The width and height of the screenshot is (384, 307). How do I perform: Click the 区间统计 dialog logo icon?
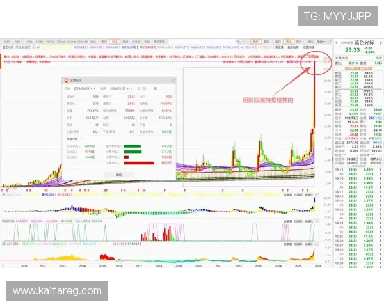pyautogui.click(x=65, y=80)
